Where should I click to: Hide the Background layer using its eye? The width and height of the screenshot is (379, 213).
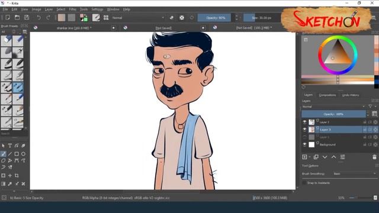pos(304,144)
